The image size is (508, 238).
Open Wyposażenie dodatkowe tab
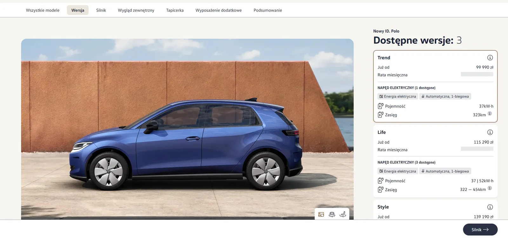pyautogui.click(x=218, y=10)
